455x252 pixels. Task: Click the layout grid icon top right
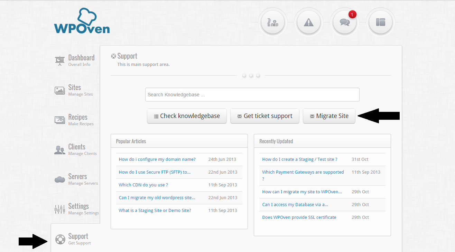click(x=380, y=22)
